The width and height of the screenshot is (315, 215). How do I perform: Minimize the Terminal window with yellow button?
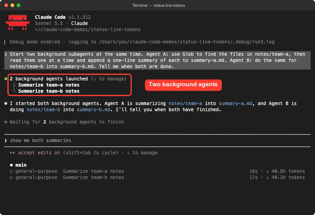pyautogui.click(x=12, y=5)
